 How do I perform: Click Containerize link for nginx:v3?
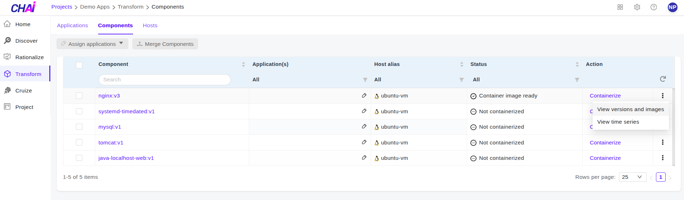point(605,96)
